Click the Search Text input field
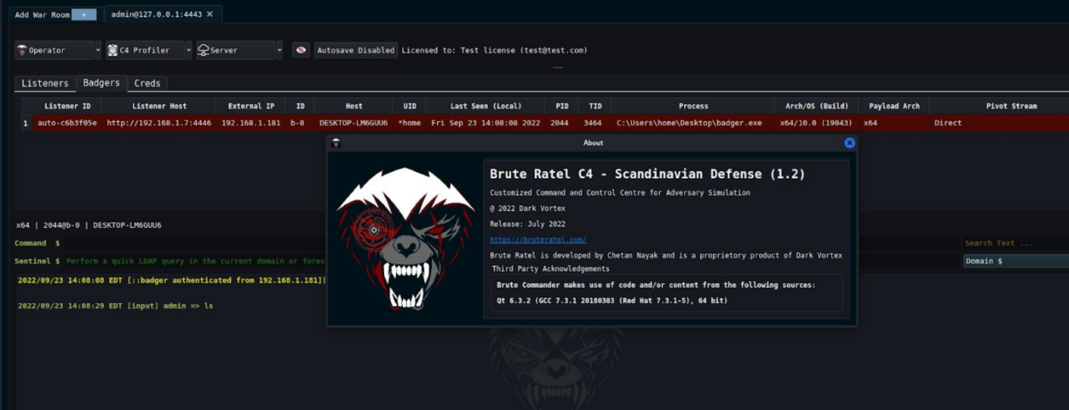The image size is (1069, 410). pos(1015,243)
